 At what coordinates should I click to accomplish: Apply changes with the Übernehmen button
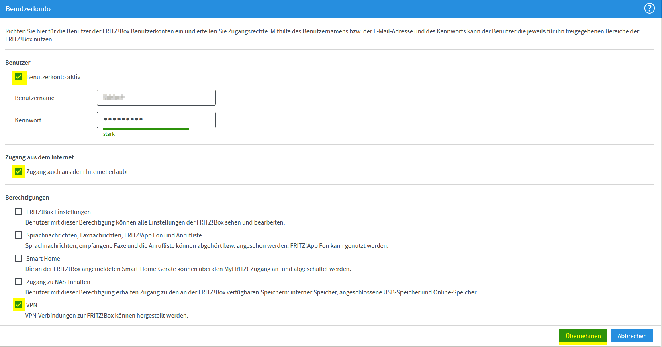click(x=583, y=336)
